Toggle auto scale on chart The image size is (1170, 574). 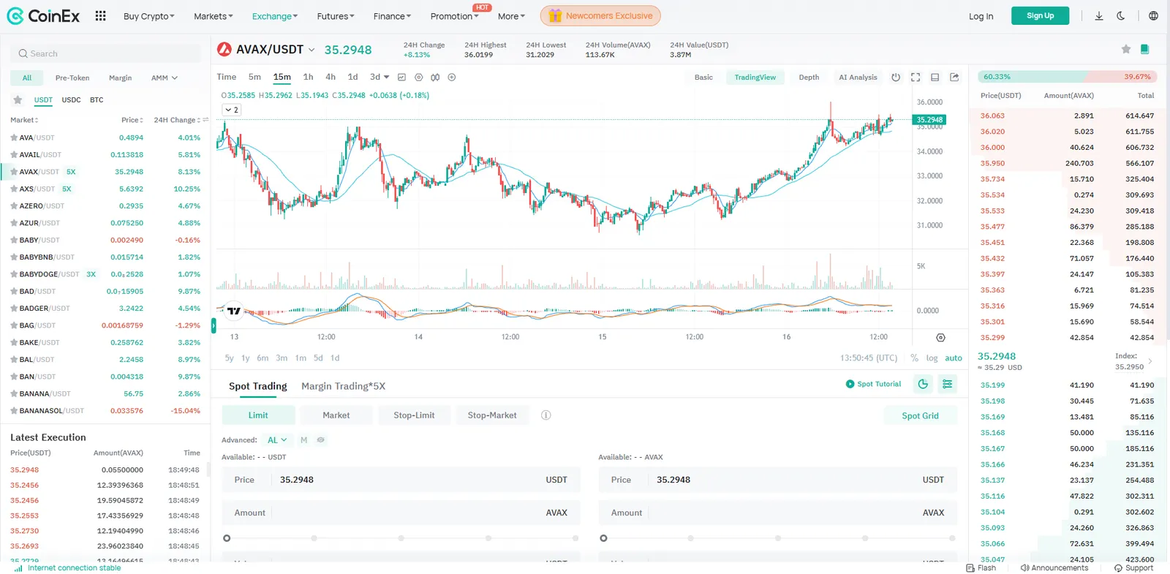[x=954, y=358]
